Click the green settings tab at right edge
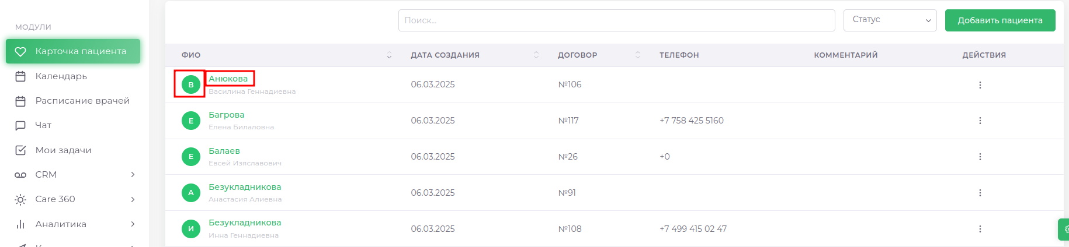The height and width of the screenshot is (247, 1069). pos(1064,229)
